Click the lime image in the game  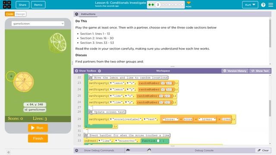(57, 43)
